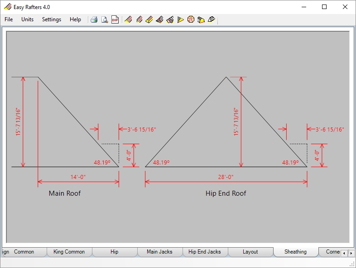
Task: Click the last roof icon in the toolbar
Action: point(212,19)
